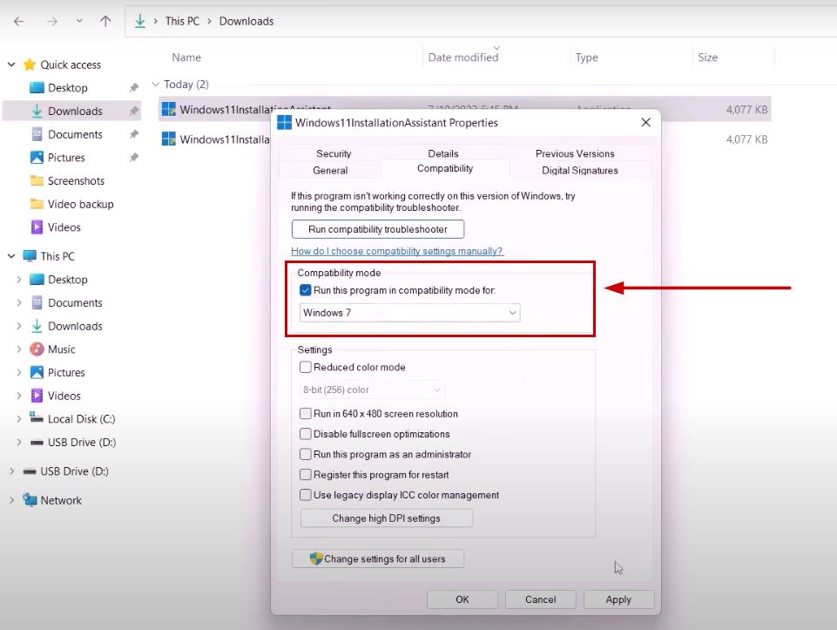Click Downloads icon under Quick access

tap(37, 111)
